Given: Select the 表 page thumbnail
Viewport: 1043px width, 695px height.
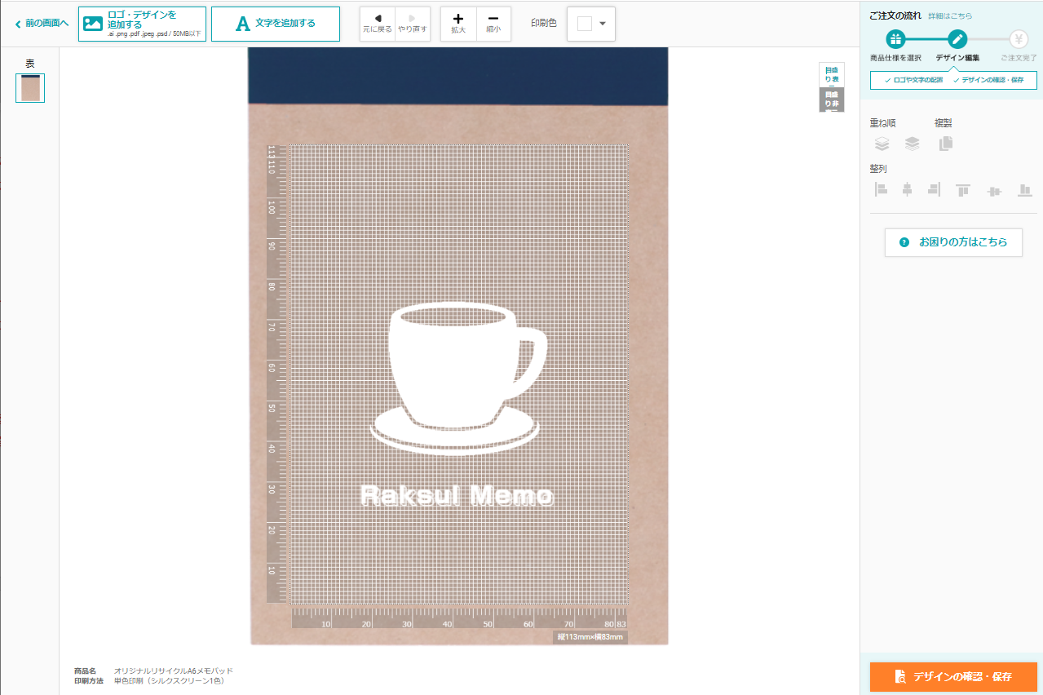Looking at the screenshot, I should click(x=30, y=88).
